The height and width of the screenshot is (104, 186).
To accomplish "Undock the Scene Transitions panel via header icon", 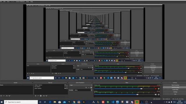I will [92, 83].
